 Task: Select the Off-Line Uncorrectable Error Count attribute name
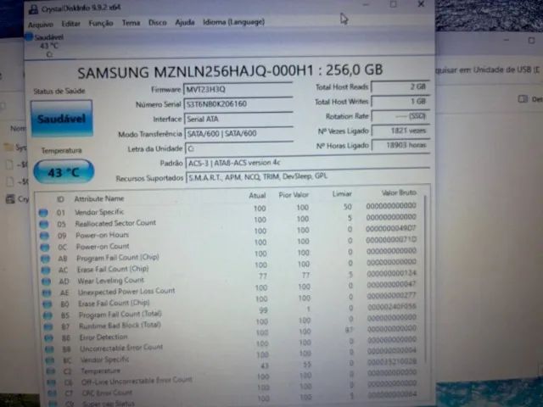click(x=137, y=381)
